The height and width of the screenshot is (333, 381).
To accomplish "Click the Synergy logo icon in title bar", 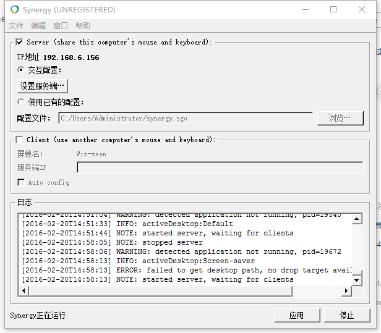I will pyautogui.click(x=15, y=9).
